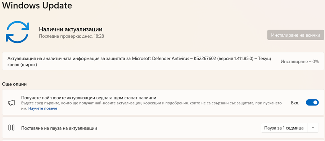
Task: Turn off the get latest updates toggle
Action: click(x=312, y=103)
